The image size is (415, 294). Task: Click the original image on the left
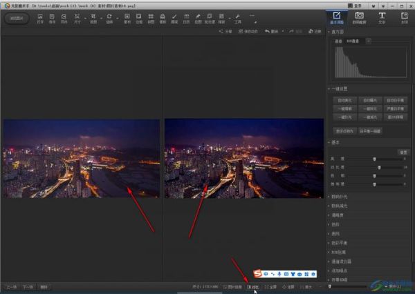[81, 158]
